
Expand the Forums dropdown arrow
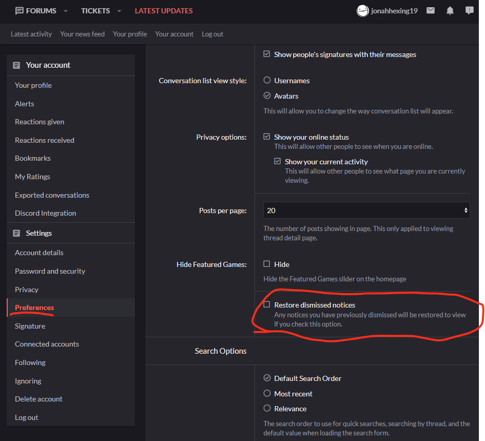pos(66,11)
